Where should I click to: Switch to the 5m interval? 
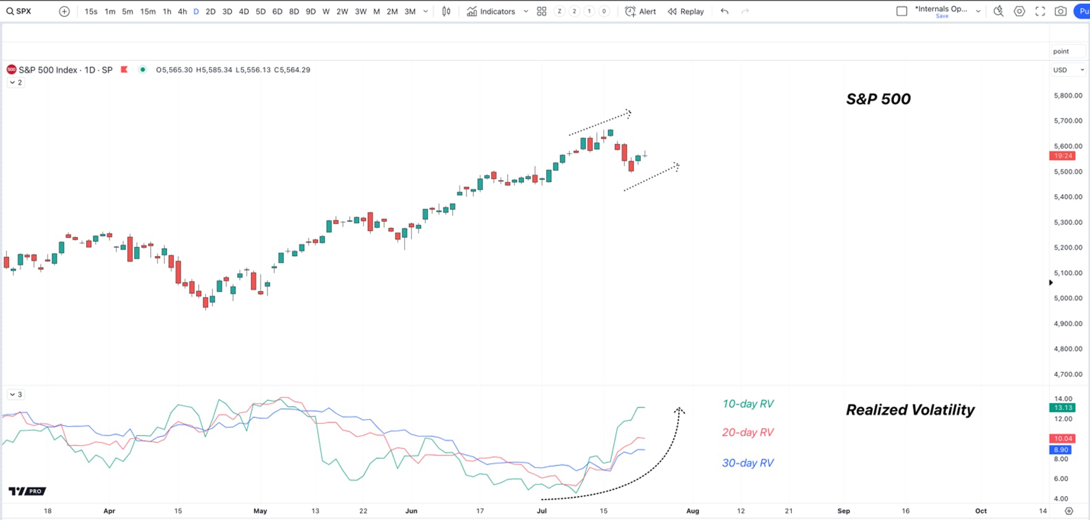pos(127,11)
